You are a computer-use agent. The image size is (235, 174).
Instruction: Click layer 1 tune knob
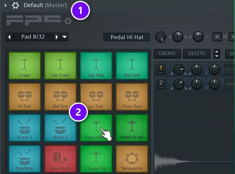coord(214,69)
